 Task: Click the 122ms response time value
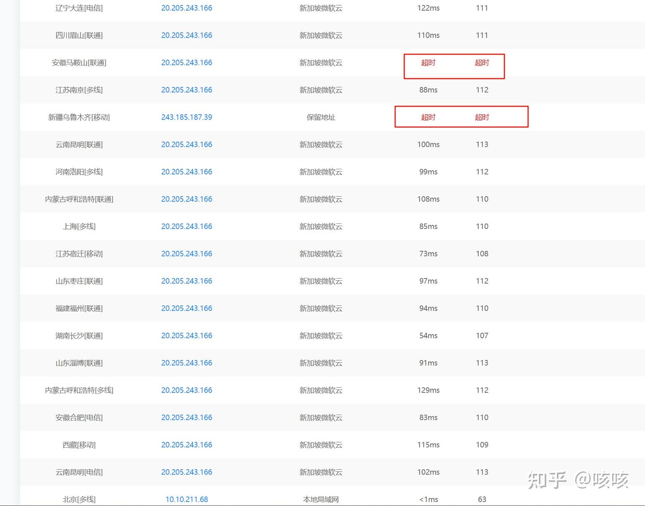pyautogui.click(x=429, y=8)
